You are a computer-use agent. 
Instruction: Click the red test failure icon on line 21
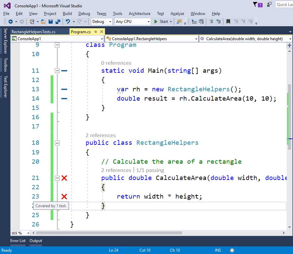coord(64,178)
